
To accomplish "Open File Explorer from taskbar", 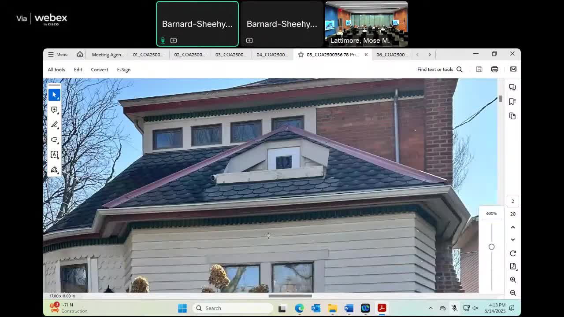I will (332, 308).
